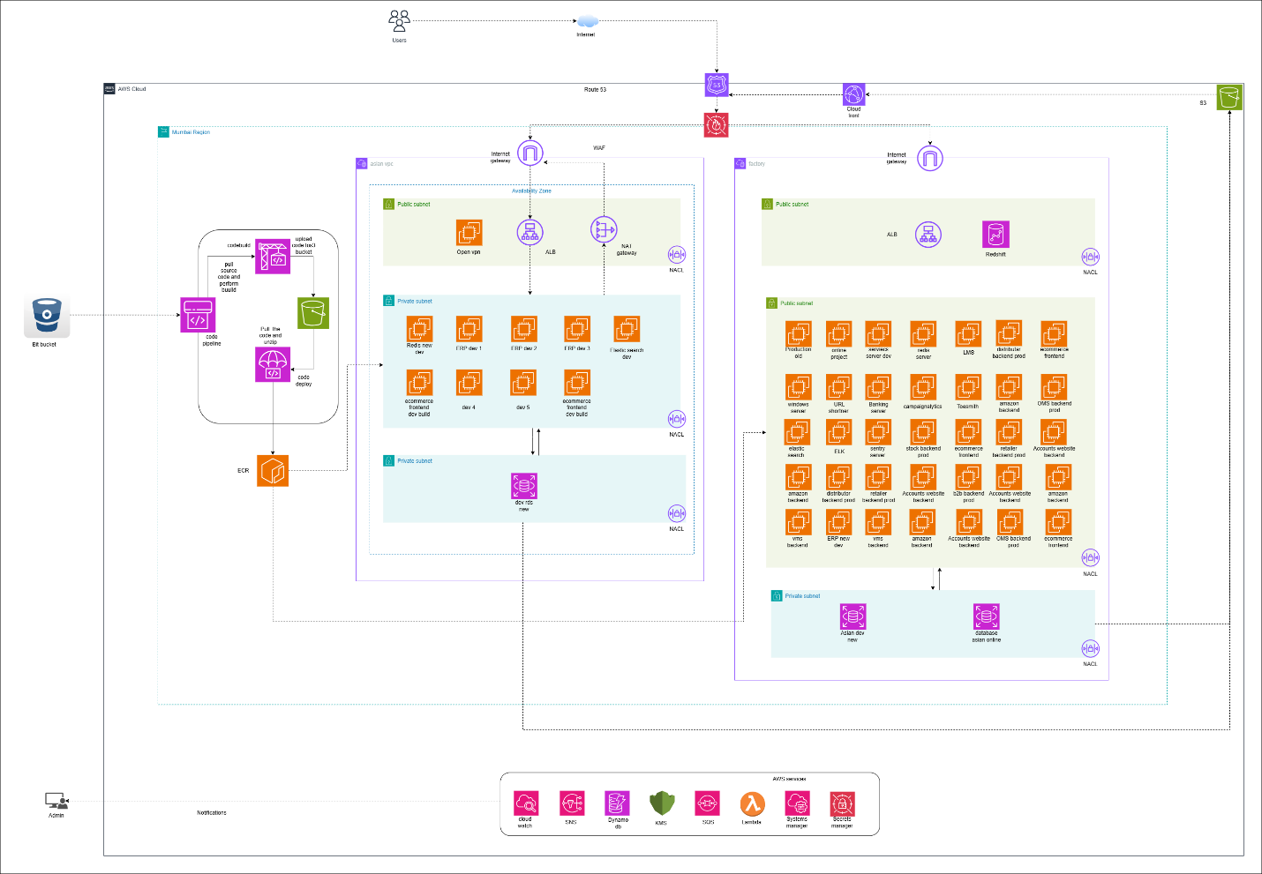Click the NAT gateway icon
Screen dimensions: 1262x874
pos(604,230)
